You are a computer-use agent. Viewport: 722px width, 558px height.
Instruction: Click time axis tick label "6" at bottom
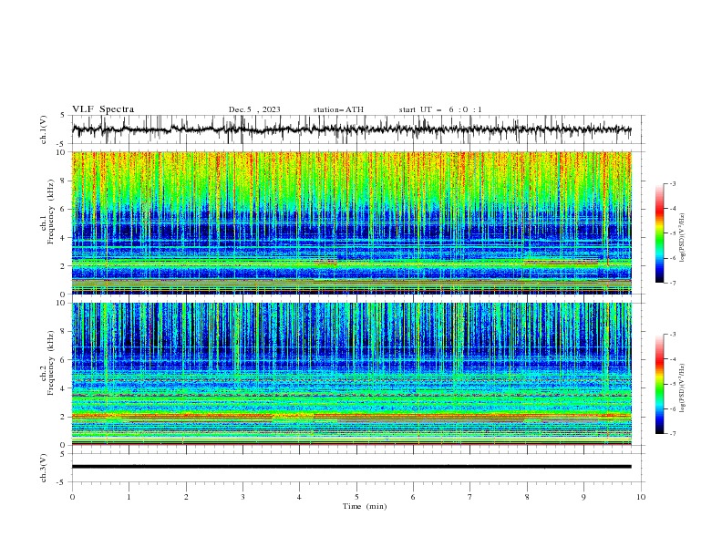coord(413,497)
